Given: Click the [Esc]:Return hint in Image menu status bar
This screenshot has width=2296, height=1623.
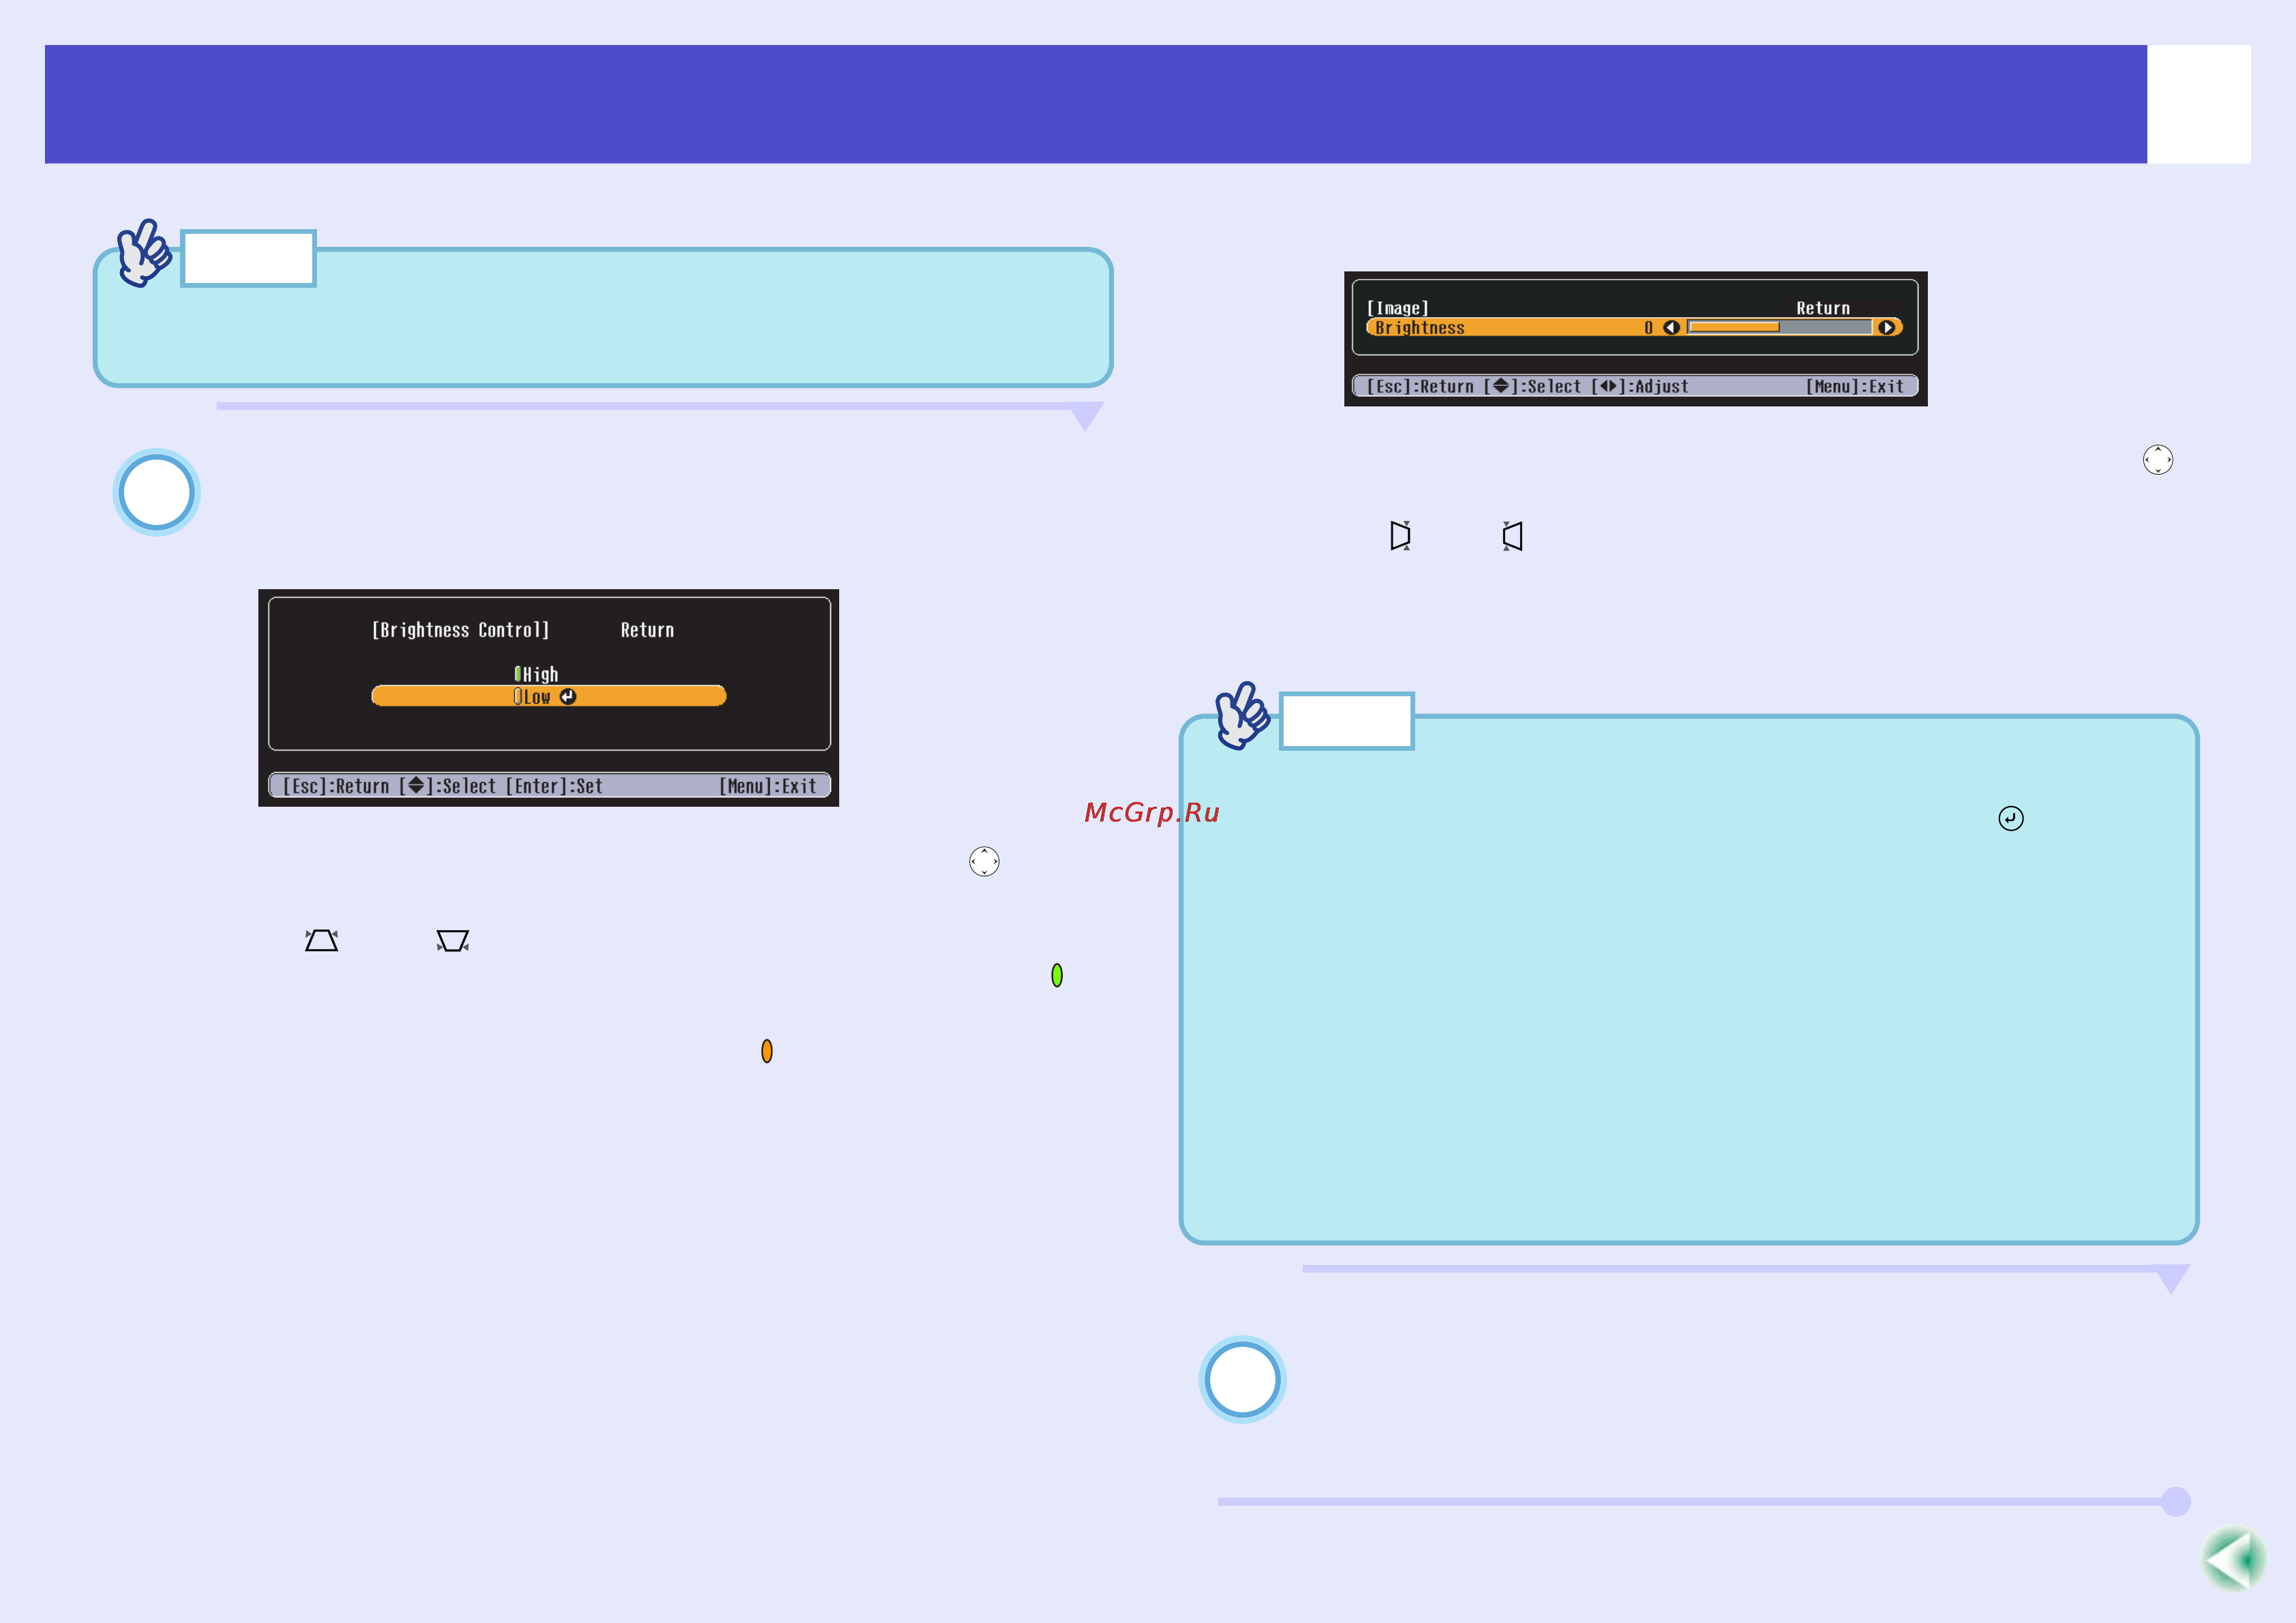Looking at the screenshot, I should 1420,386.
